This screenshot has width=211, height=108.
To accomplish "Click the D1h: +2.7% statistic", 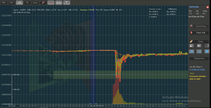I will coord(51,10).
